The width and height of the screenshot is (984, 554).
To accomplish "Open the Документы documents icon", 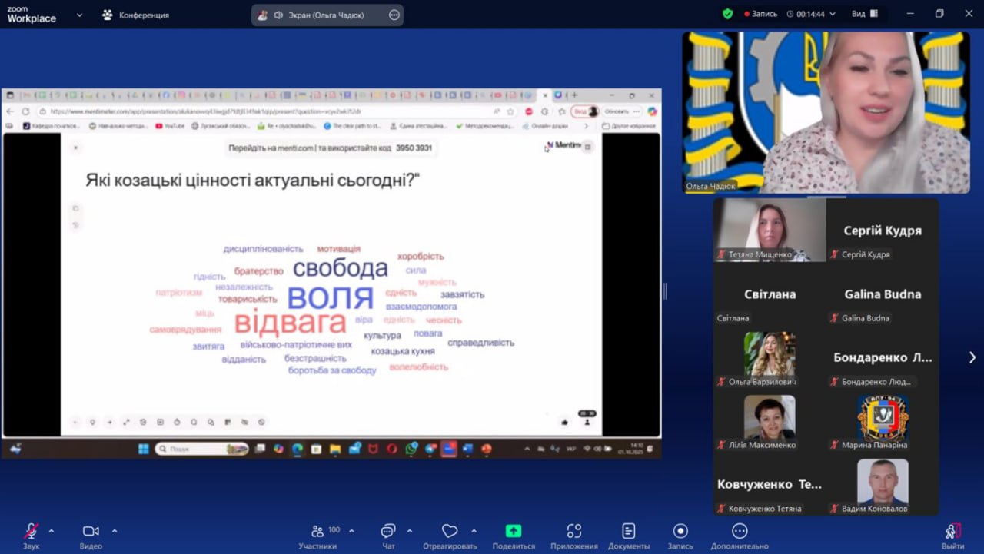I will pyautogui.click(x=628, y=532).
